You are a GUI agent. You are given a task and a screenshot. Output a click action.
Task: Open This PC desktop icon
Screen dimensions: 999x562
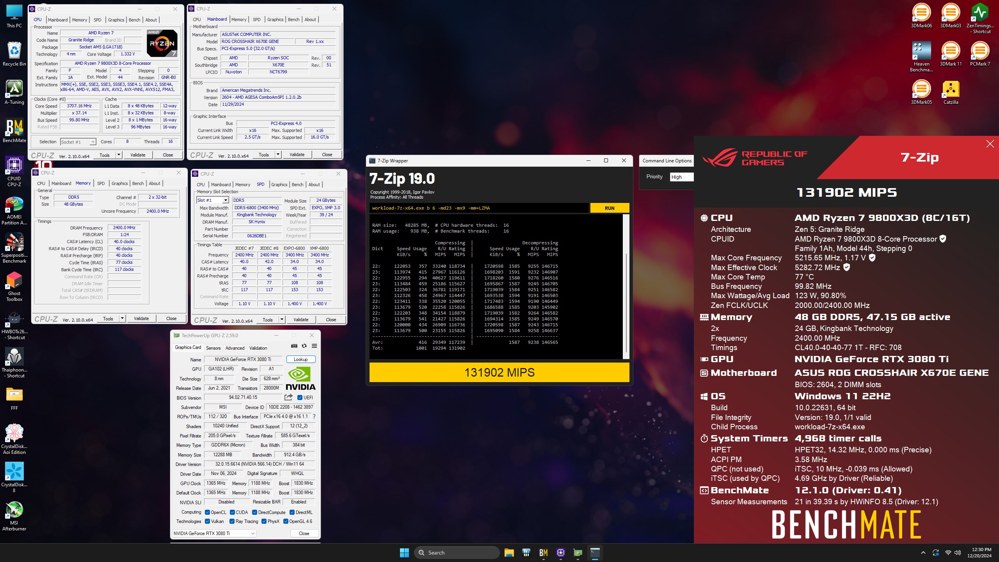coord(14,16)
